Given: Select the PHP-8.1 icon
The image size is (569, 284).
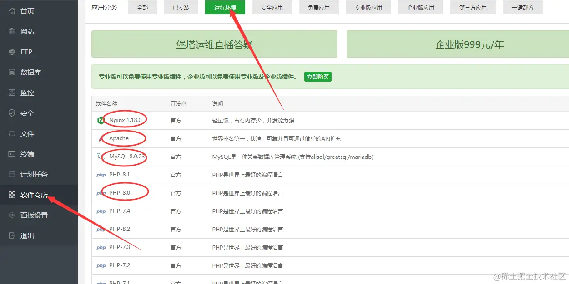Looking at the screenshot, I should 101,175.
